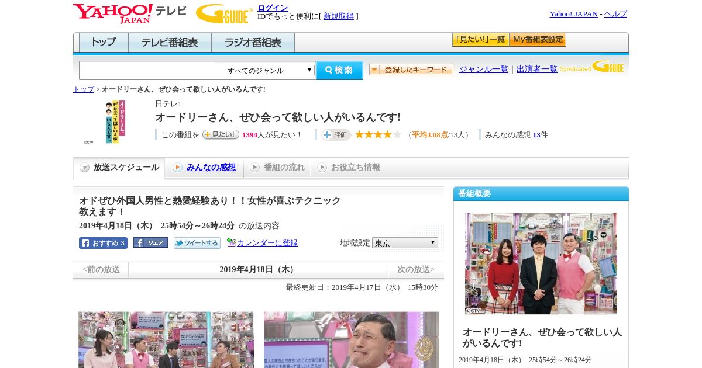Expand the すべてのジャンル genre dropdown

coord(270,70)
